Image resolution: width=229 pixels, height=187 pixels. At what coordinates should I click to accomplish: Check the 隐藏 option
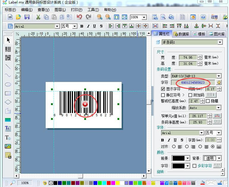coord(208,101)
